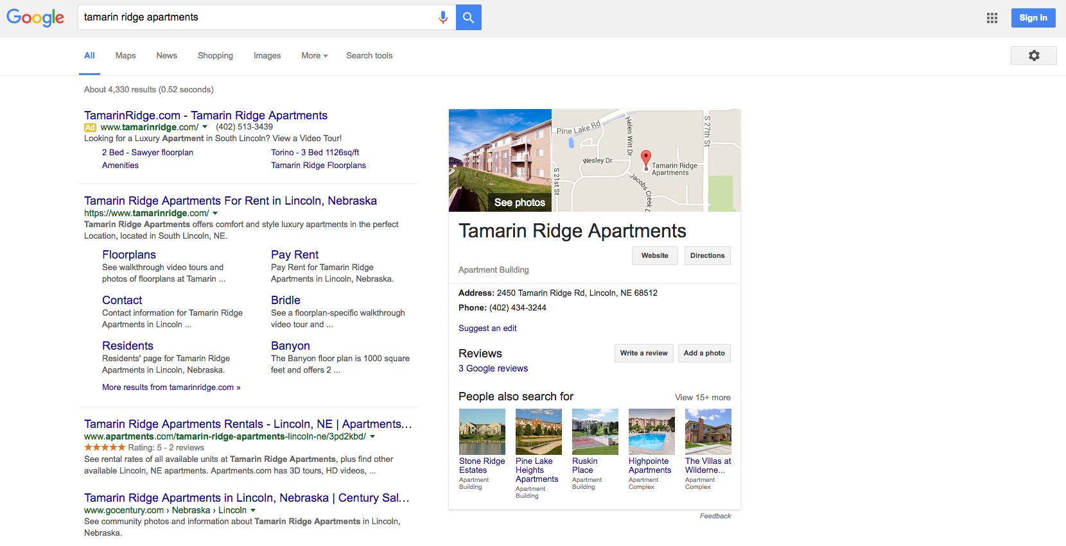Click Suggest an edit link

coord(487,328)
